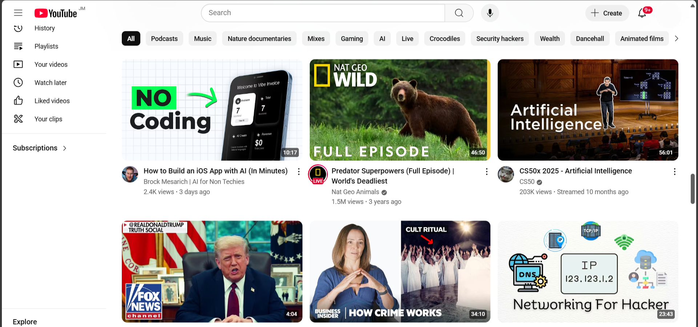The image size is (698, 327).
Task: Select the Nature documentaries filter chip
Action: pos(259,39)
